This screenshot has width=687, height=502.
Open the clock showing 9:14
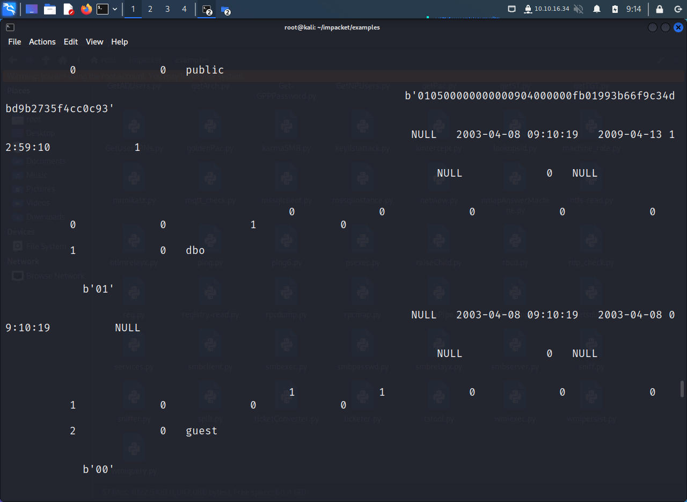[x=633, y=9]
